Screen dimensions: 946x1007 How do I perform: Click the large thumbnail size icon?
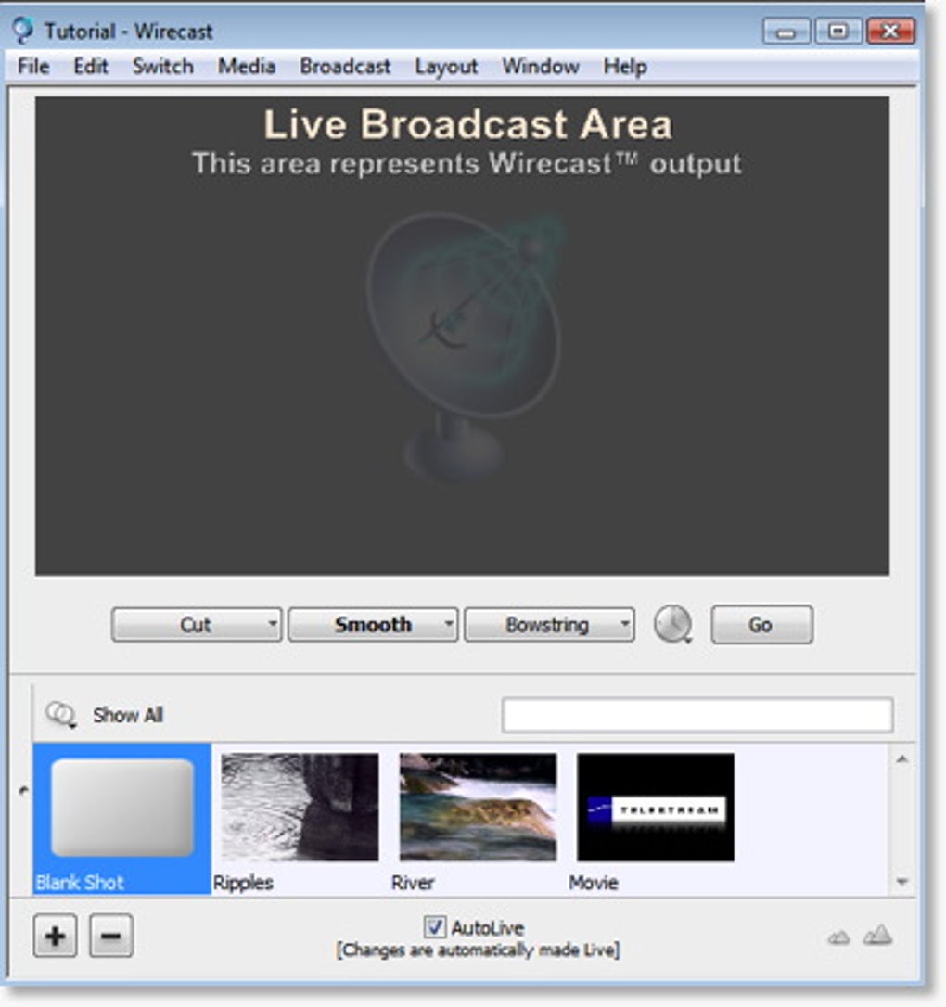pyautogui.click(x=878, y=935)
